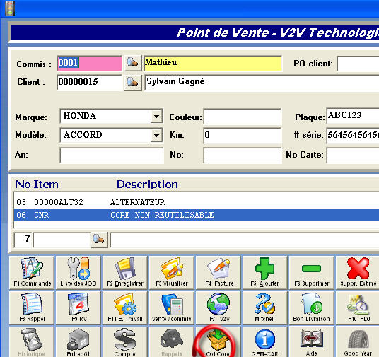Screen dimensions: 379x357
Task: Select the CORE NON RÉUTILISABLE row
Action: click(x=197, y=215)
